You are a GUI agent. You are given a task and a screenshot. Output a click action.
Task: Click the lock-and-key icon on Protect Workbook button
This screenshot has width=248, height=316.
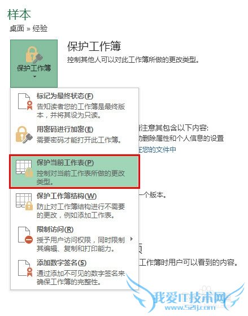click(34, 55)
